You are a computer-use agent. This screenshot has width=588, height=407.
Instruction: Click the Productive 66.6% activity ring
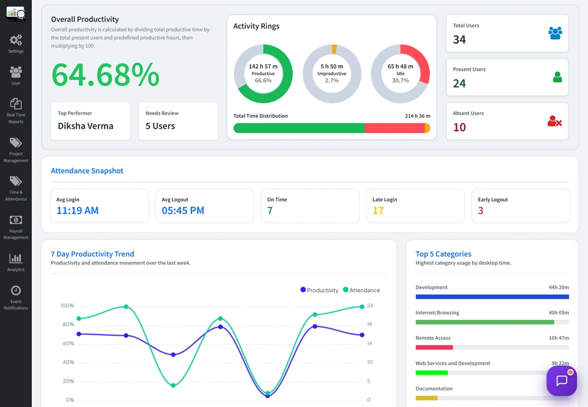(263, 74)
